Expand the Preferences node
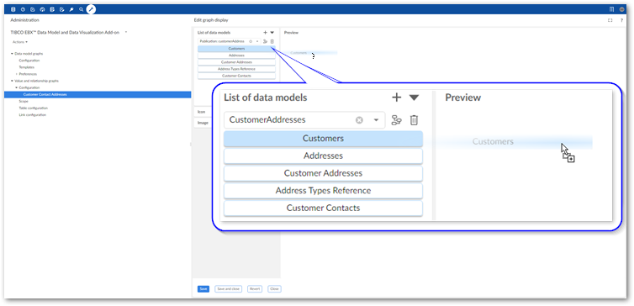 pyautogui.click(x=16, y=74)
